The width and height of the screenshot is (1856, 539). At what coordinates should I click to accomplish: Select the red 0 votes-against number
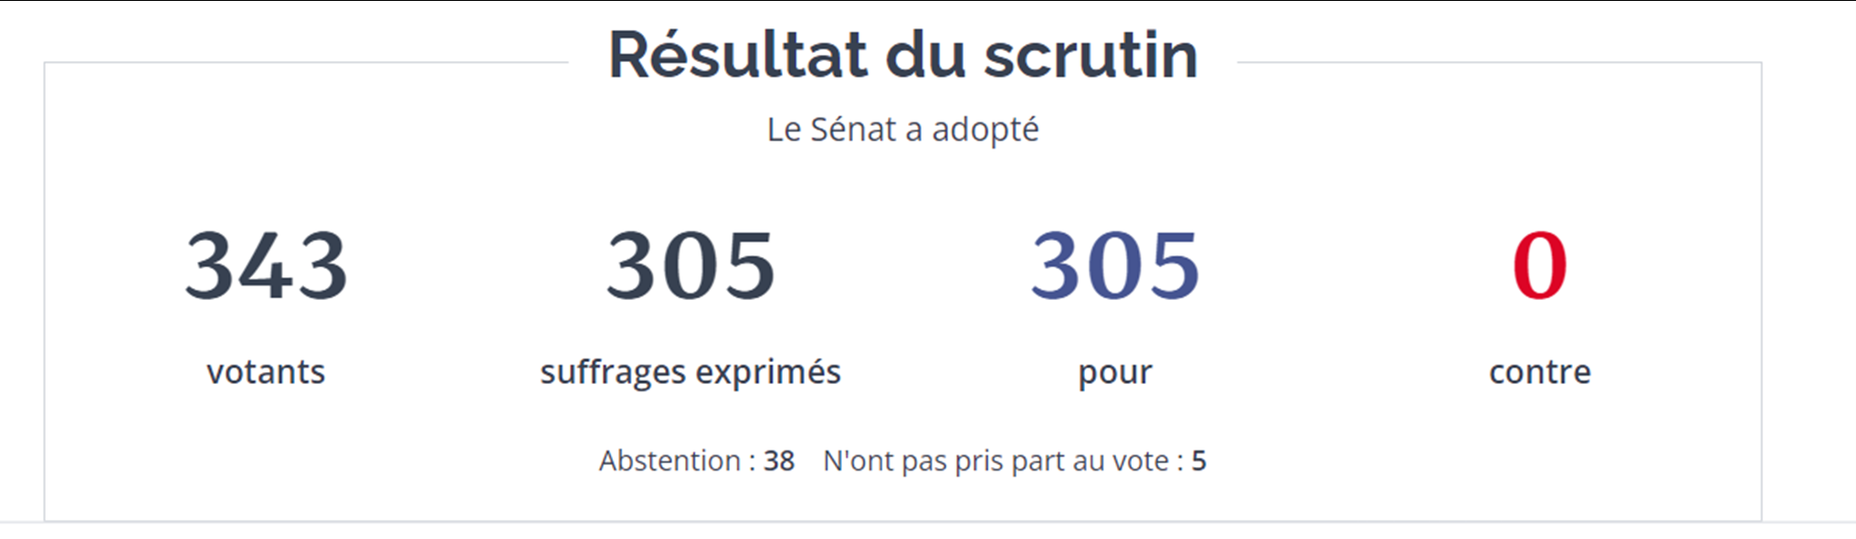(1540, 265)
